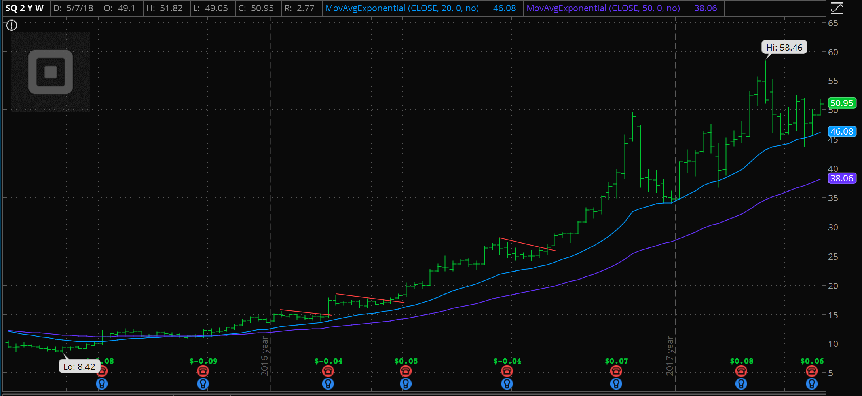Click the blue lightbulb icon under $0.07
862x396 pixels.
616,384
